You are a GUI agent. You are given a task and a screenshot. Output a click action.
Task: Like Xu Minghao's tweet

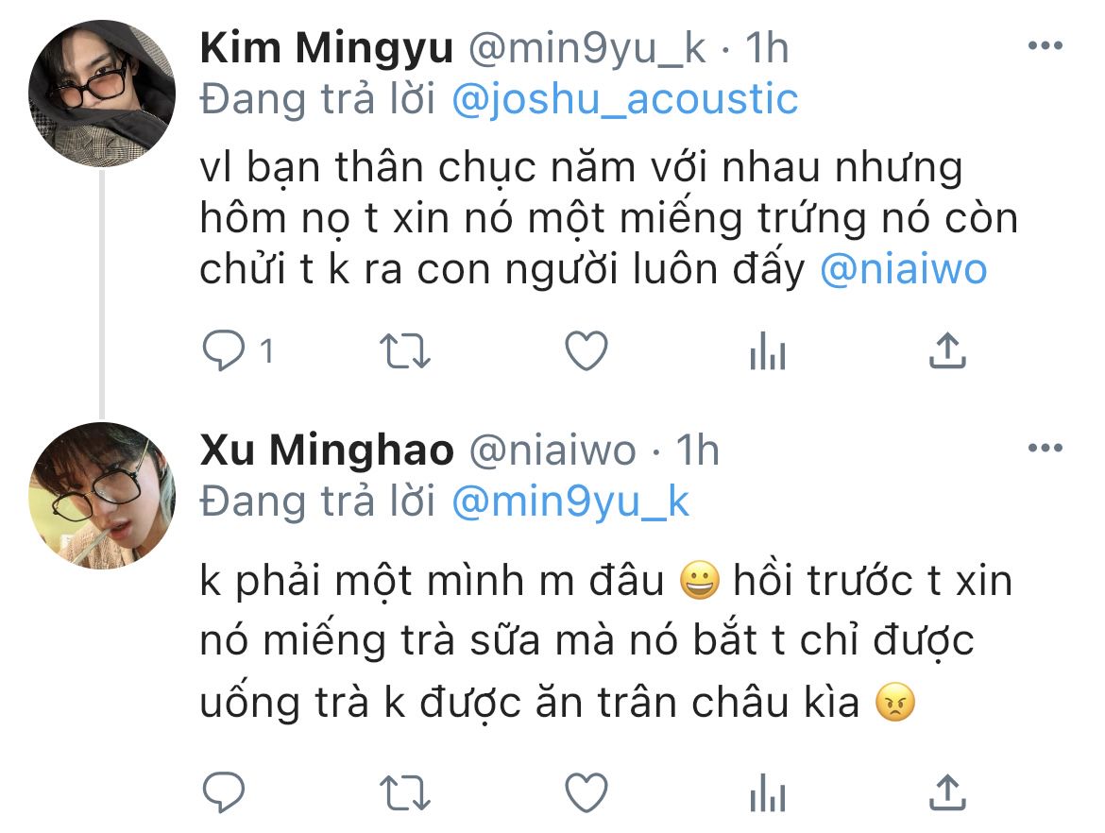586,792
